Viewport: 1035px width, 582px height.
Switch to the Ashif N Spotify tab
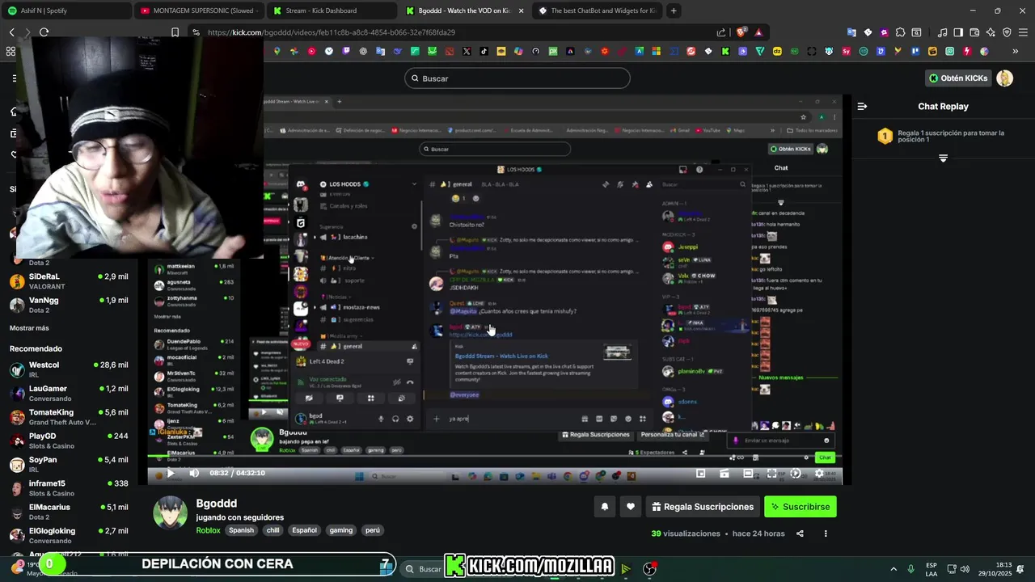coord(65,11)
